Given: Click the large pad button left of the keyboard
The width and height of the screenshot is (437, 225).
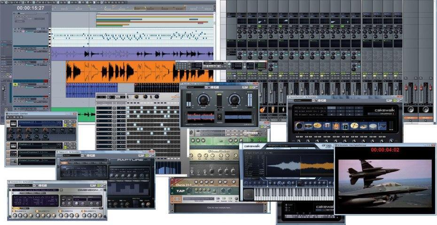Looking at the screenshot, I should tap(249, 194).
